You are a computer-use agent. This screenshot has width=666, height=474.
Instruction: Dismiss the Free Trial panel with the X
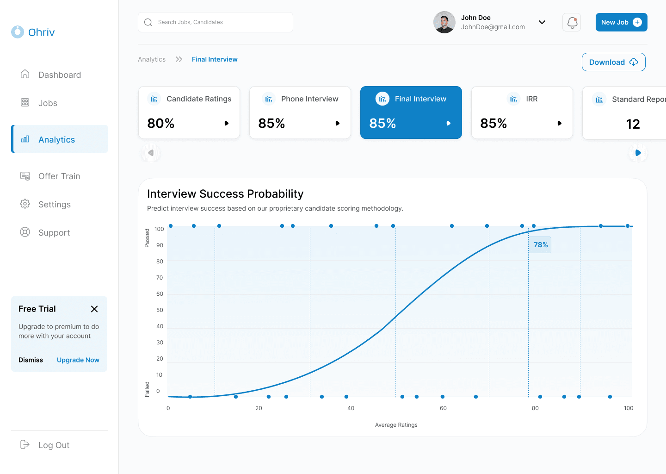94,309
